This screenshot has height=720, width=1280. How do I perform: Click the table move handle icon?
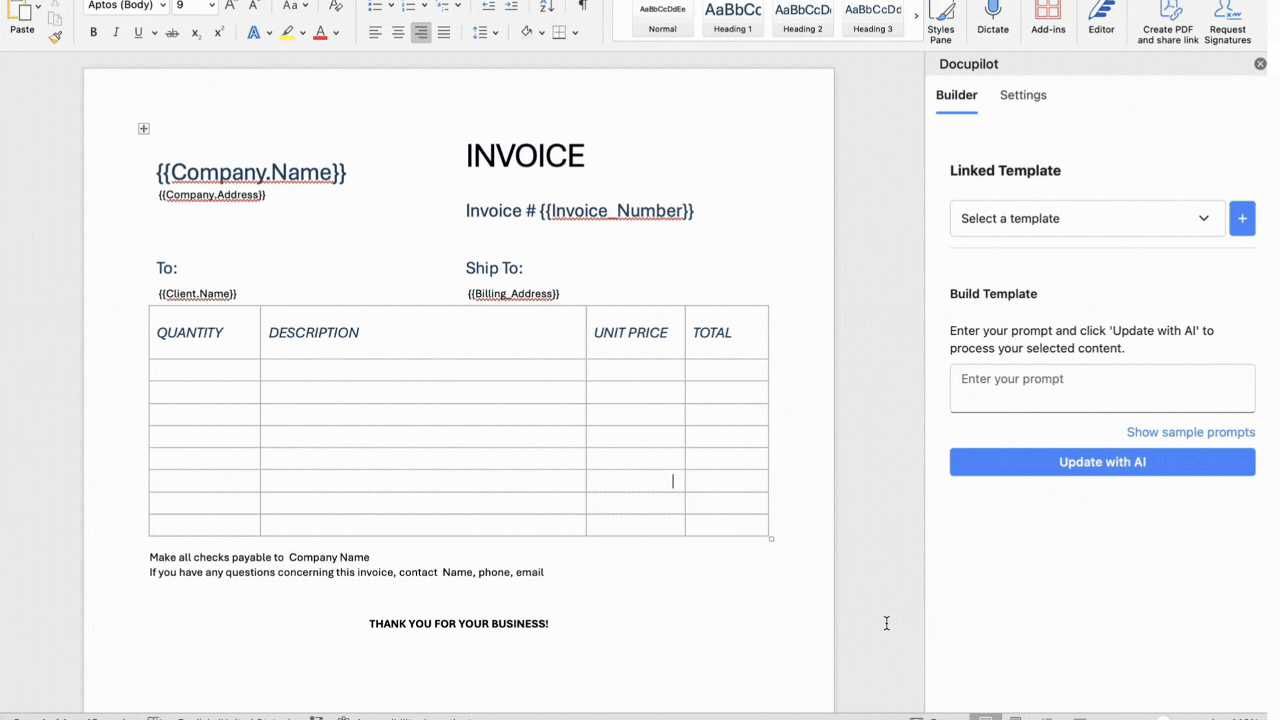(144, 129)
